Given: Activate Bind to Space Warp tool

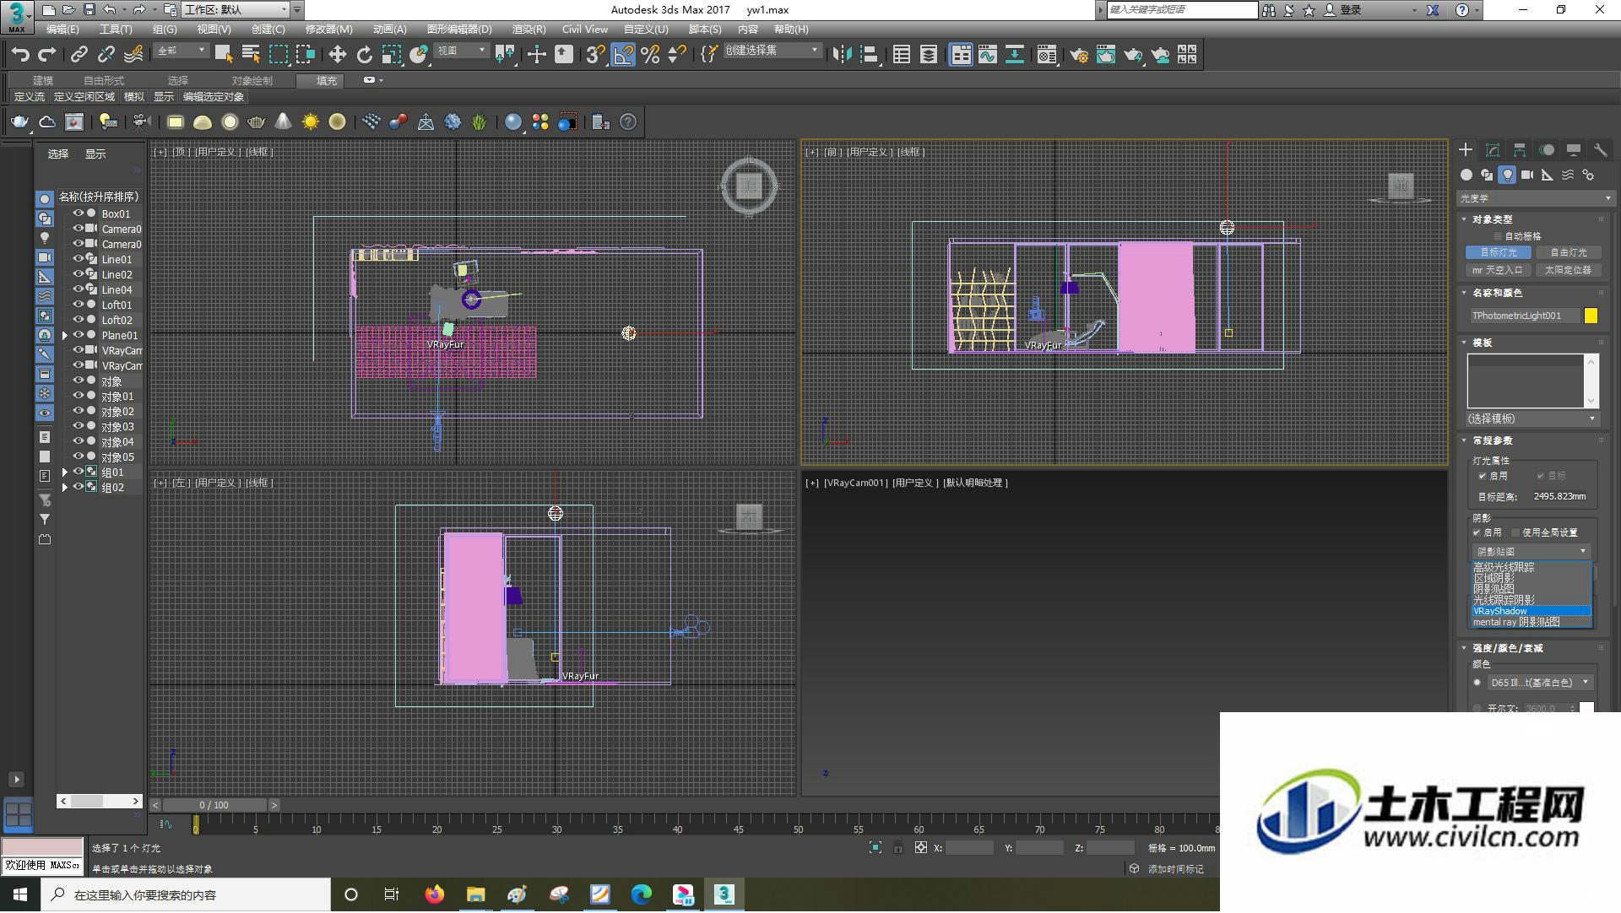Looking at the screenshot, I should 133,55.
